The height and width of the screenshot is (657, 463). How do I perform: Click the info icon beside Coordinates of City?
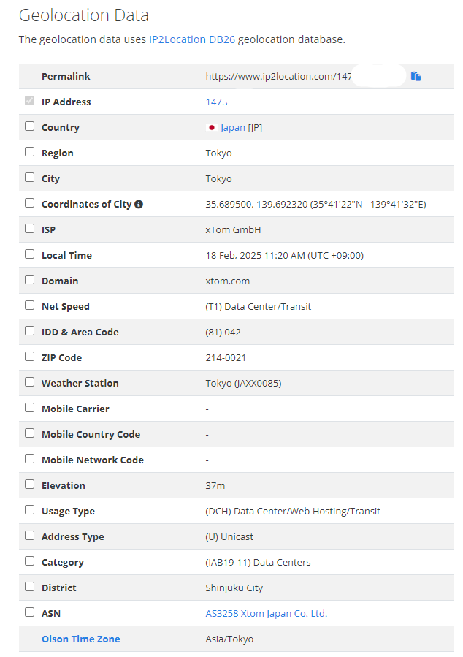pyautogui.click(x=139, y=205)
